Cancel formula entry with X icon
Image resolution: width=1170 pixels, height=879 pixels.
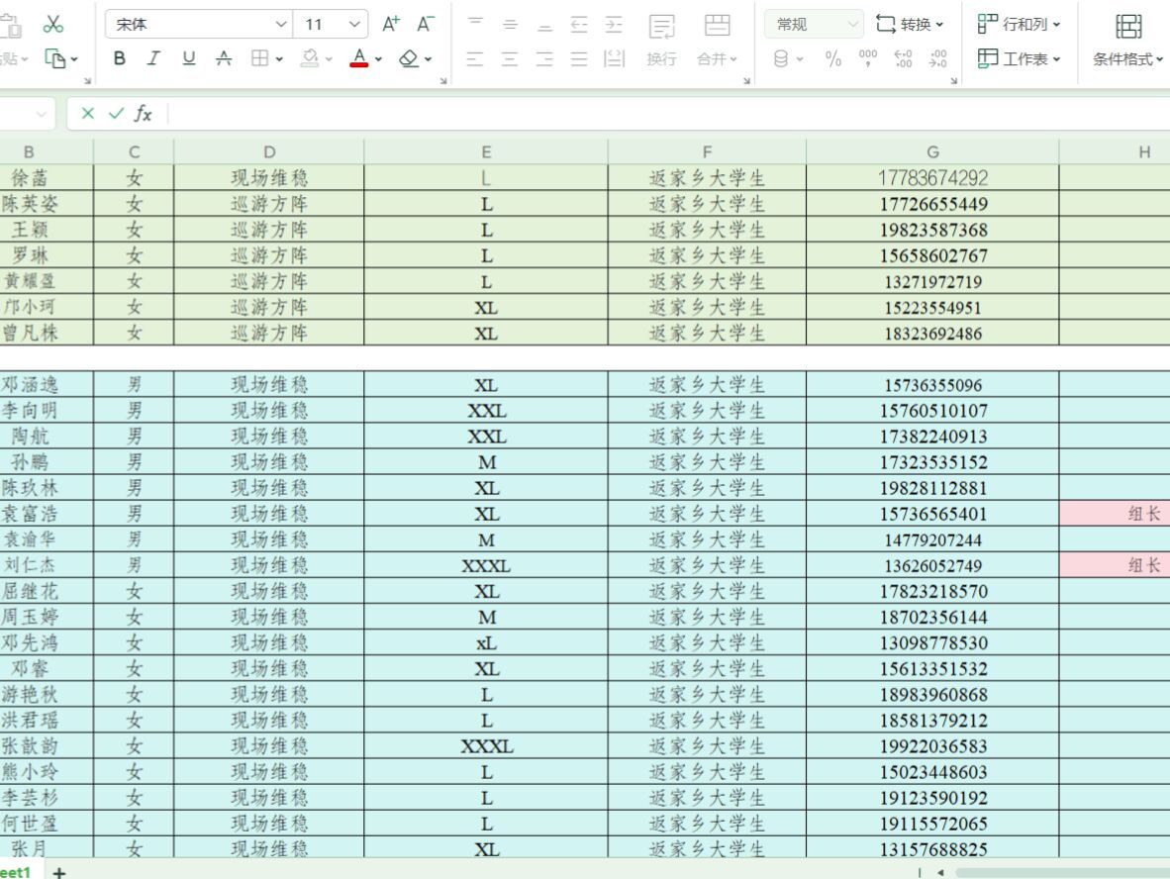tap(88, 114)
